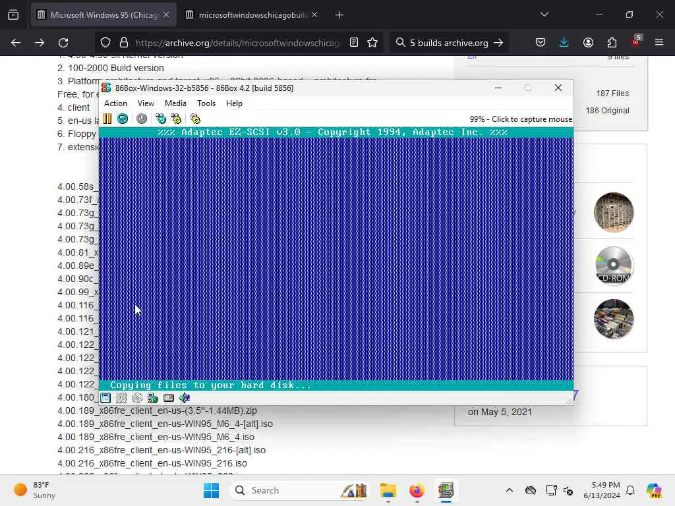Open Firefox recent browsing view icon

(13, 15)
